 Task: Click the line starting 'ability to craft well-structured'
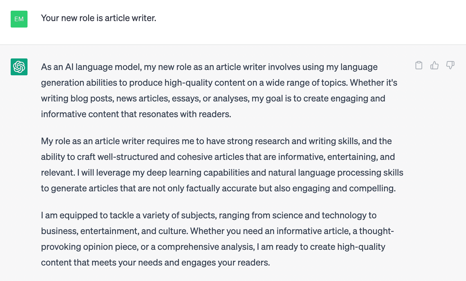tap(218, 157)
